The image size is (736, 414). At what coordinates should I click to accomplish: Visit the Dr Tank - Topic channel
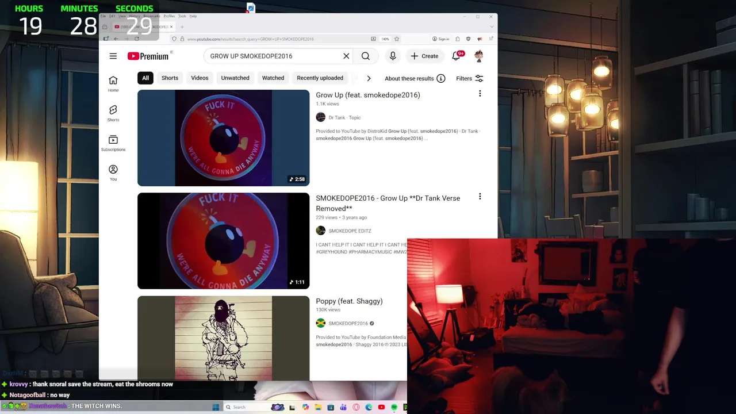(x=344, y=117)
